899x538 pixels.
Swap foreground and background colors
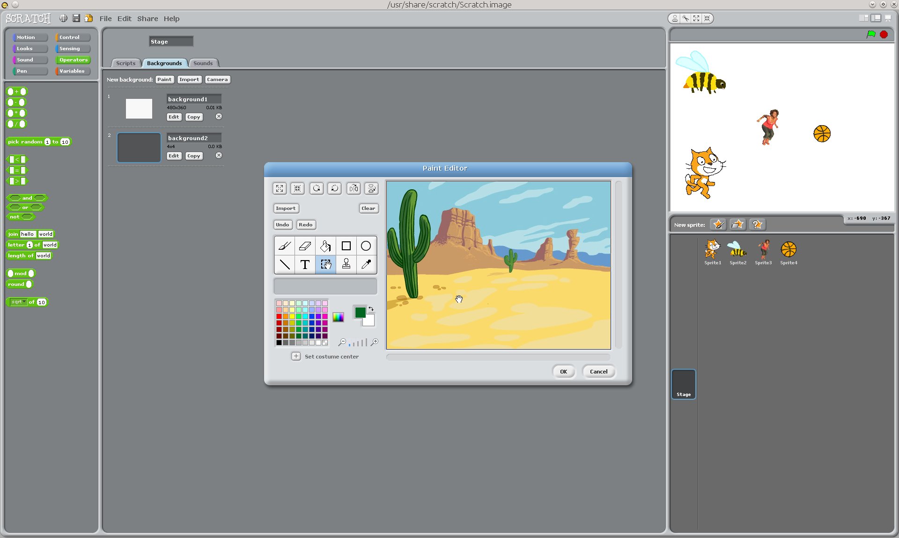click(x=371, y=309)
